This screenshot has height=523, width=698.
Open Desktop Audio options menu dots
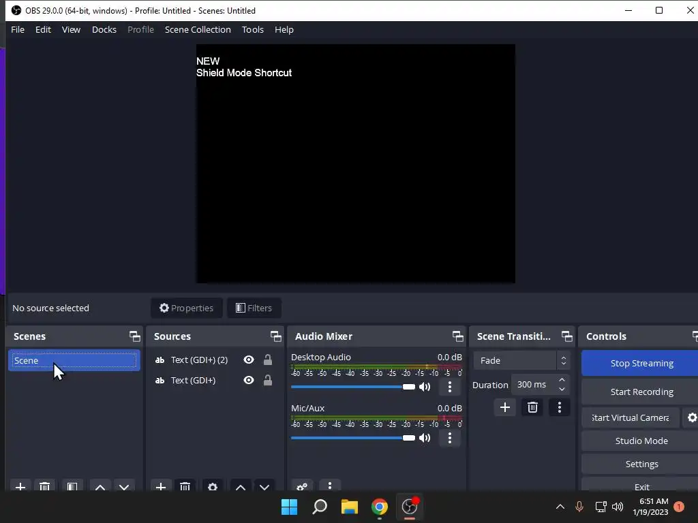(x=450, y=387)
